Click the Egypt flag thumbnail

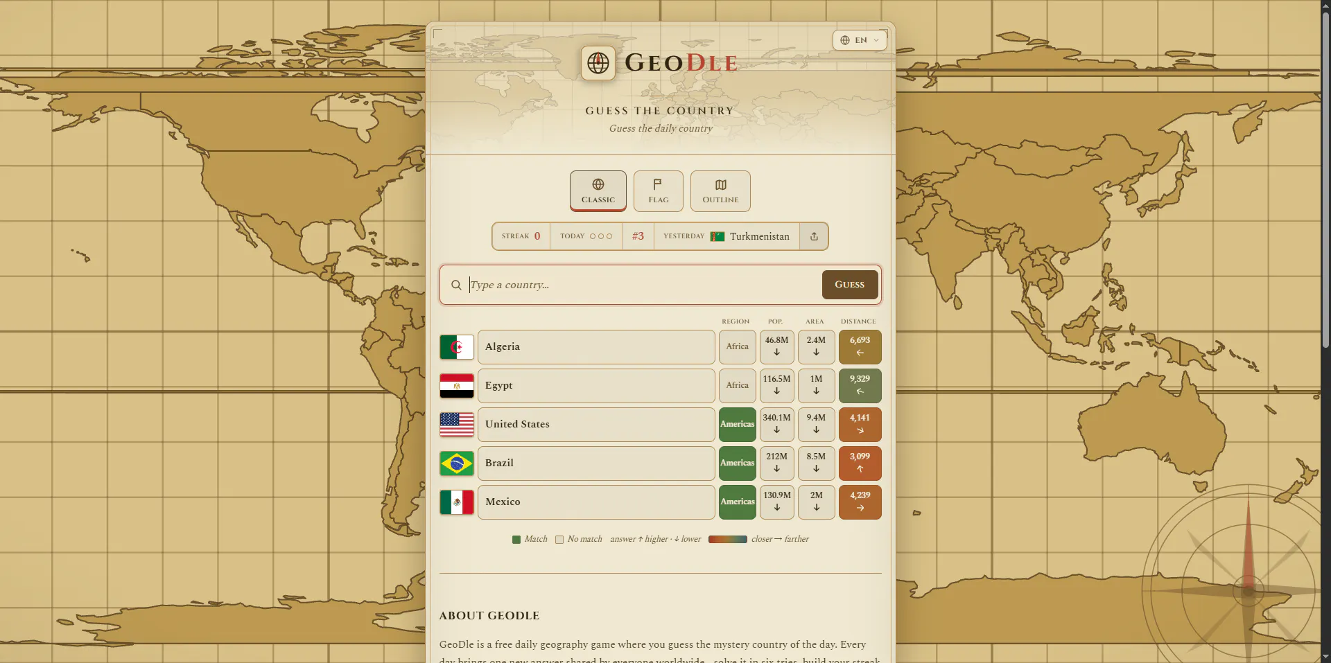457,386
